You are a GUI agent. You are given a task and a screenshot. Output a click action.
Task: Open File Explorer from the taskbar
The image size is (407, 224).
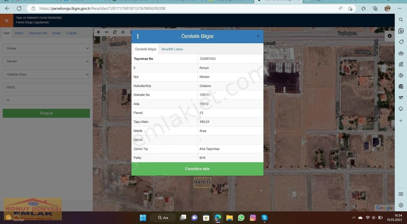pos(229,218)
